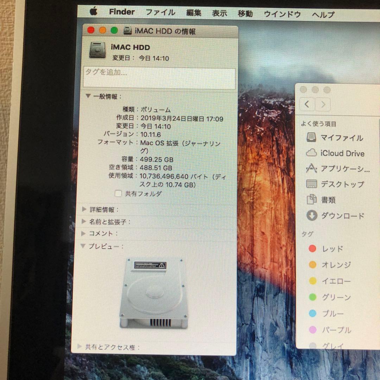Image resolution: width=380 pixels, height=380 pixels.
Task: Click the drive icon in info title bar
Action: 127,31
